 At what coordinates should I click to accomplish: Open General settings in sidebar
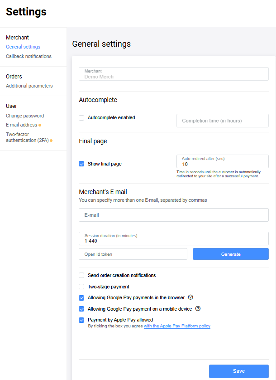(23, 47)
